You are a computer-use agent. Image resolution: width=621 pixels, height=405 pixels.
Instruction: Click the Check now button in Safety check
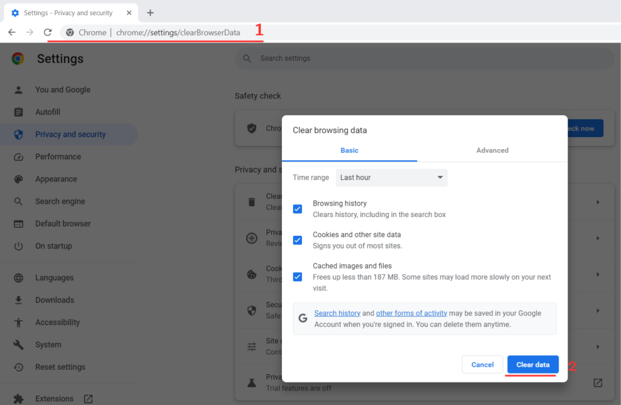[585, 129]
